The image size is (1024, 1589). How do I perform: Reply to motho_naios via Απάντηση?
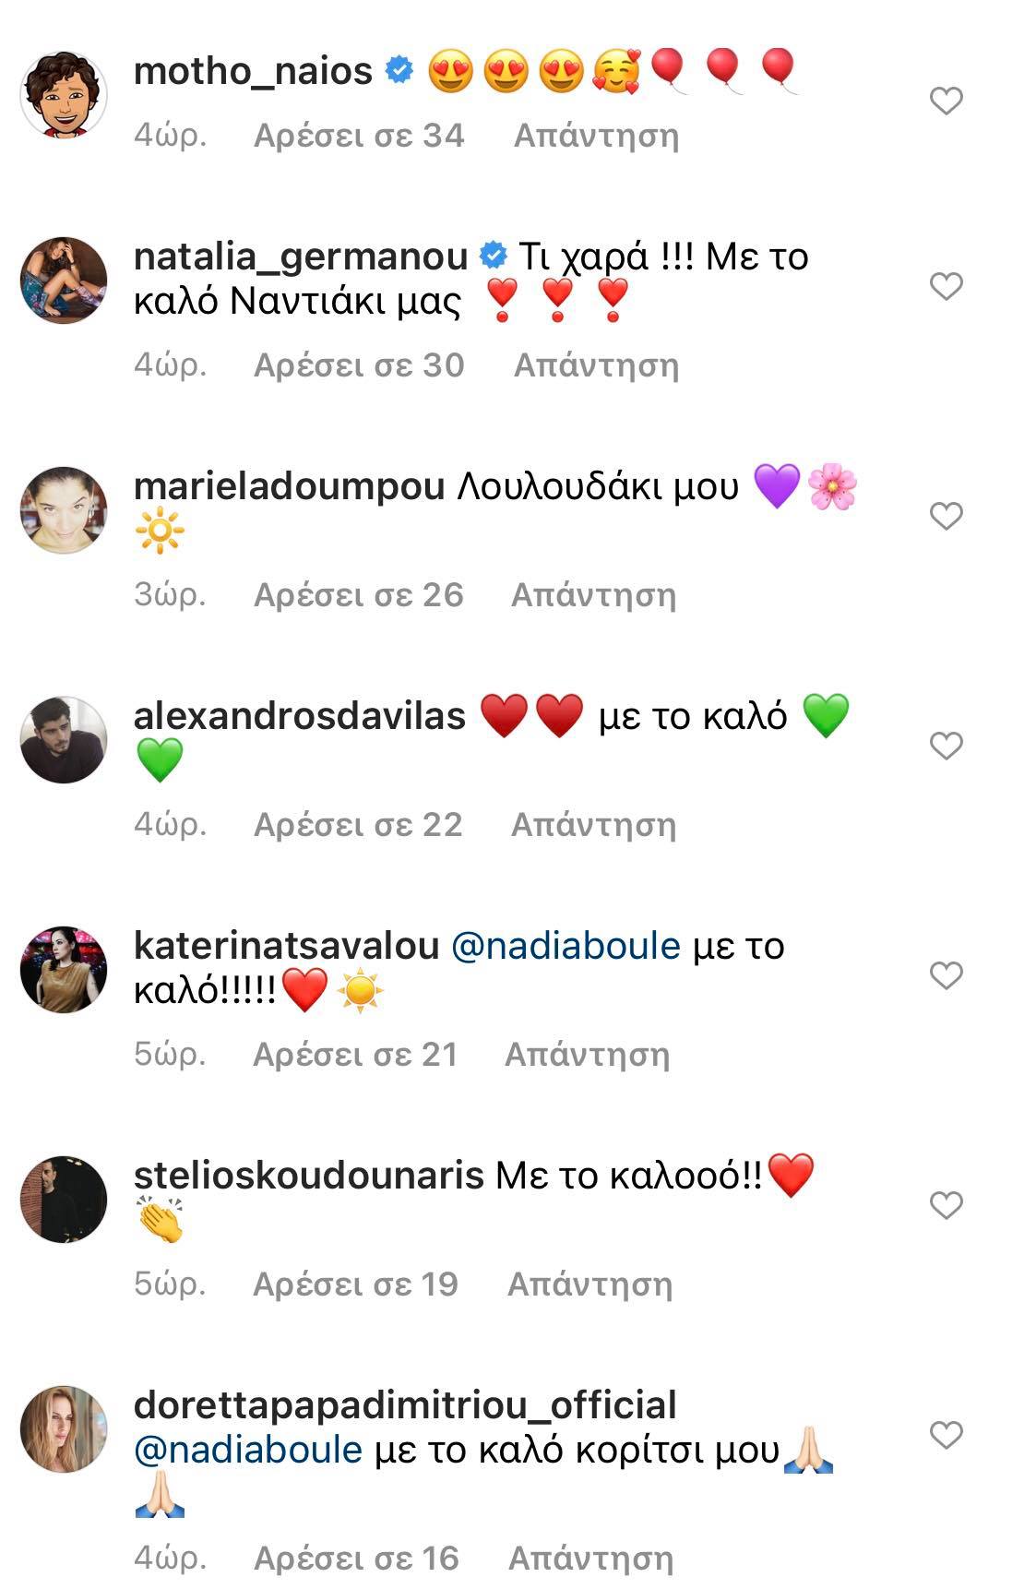[596, 136]
